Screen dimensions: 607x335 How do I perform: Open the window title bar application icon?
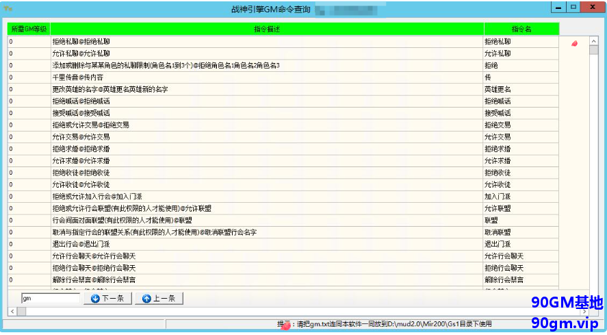(8, 8)
